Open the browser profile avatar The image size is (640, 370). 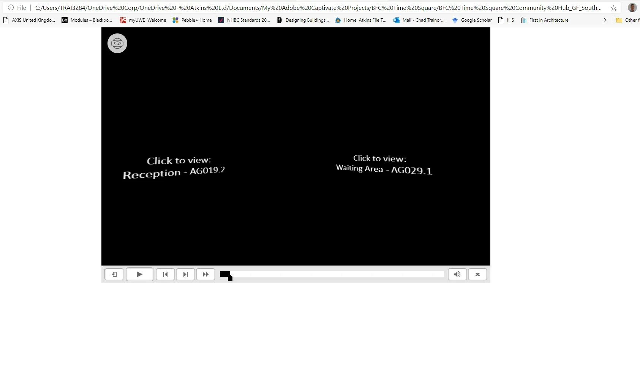point(632,8)
